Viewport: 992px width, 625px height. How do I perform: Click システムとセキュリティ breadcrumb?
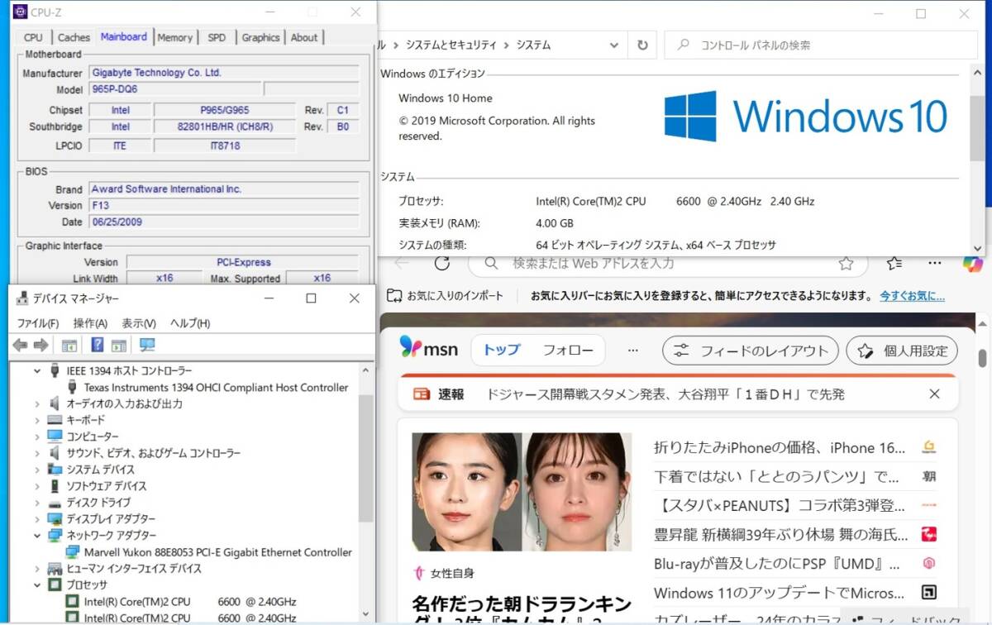451,45
